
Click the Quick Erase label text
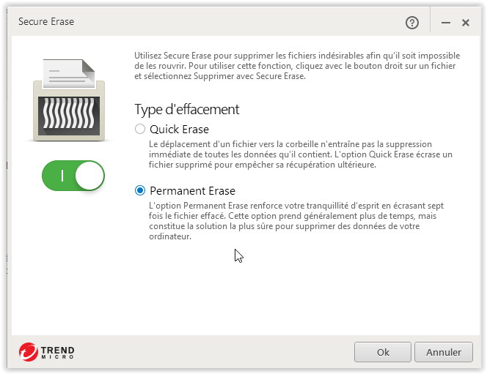click(179, 130)
